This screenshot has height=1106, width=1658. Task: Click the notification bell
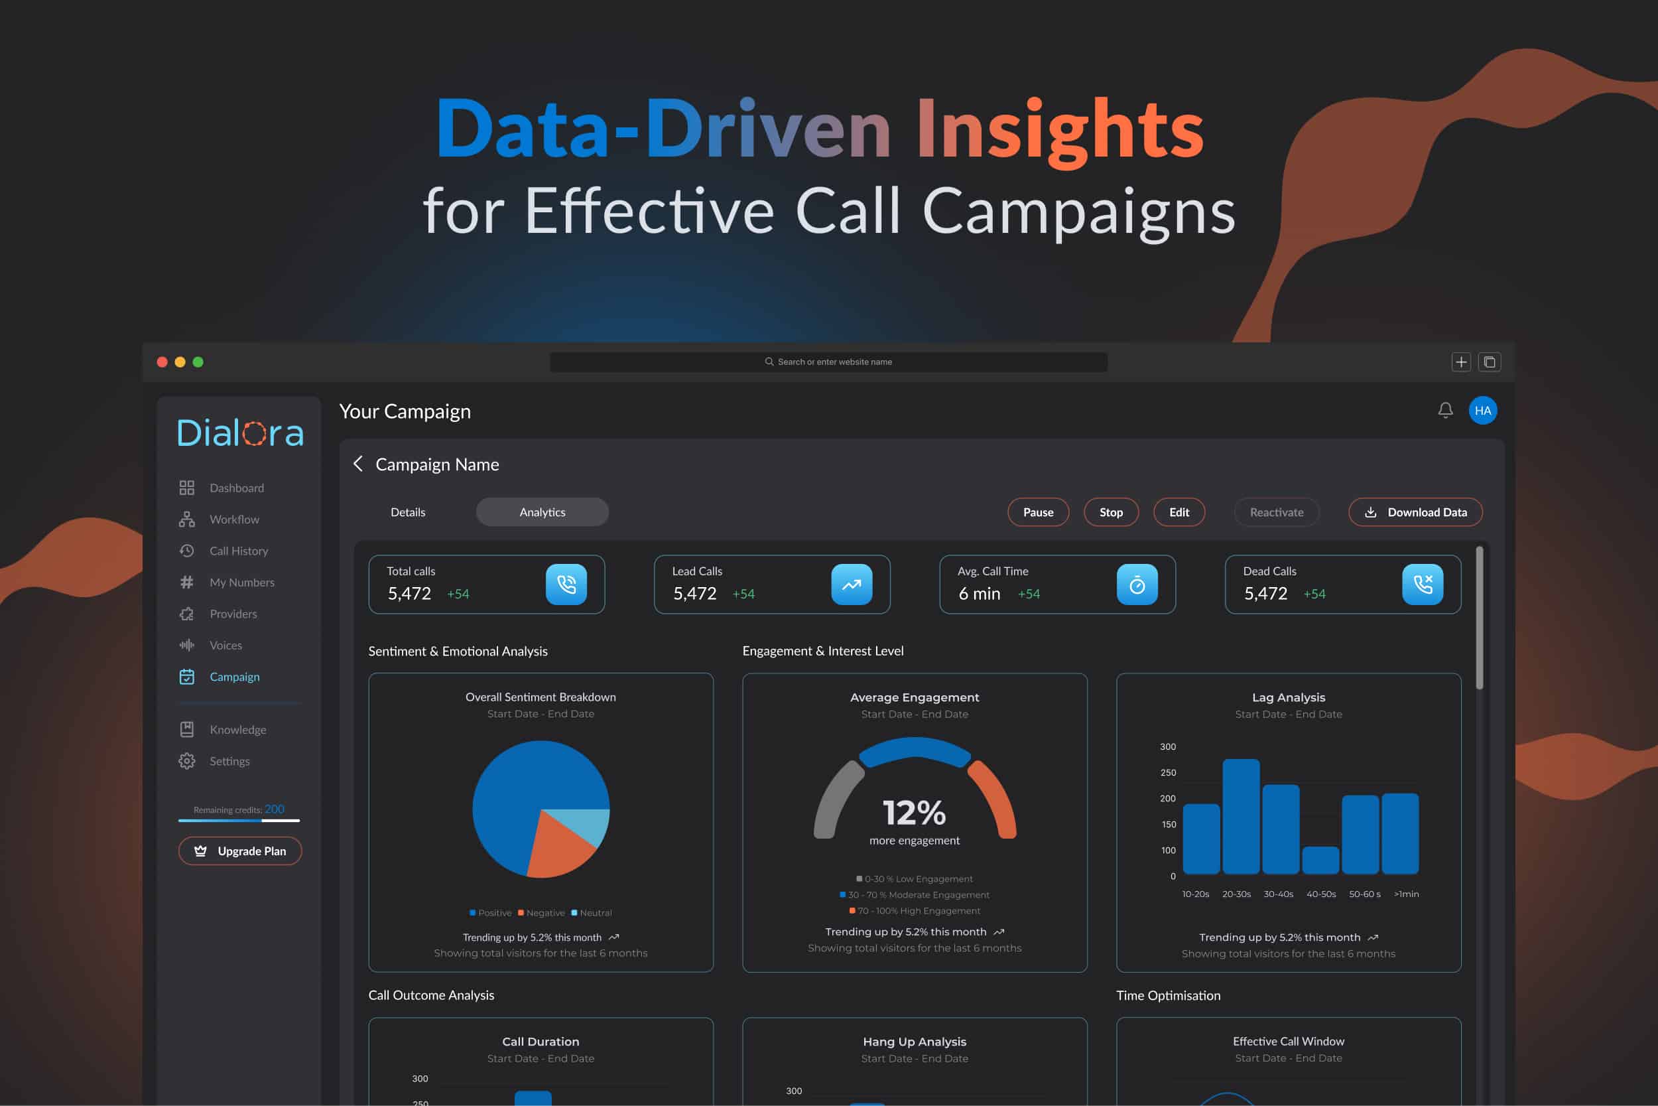pos(1446,410)
